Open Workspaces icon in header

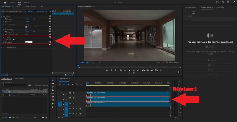(x=217, y=2)
